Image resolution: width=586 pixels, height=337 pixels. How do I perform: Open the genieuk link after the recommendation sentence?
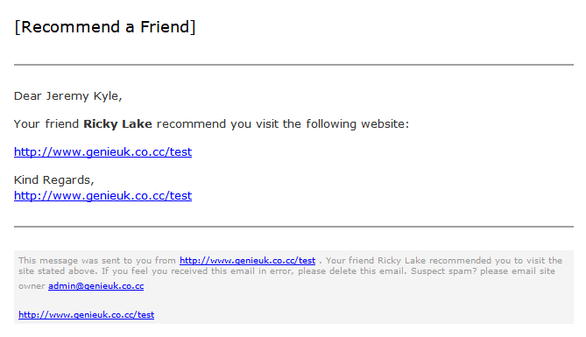coord(102,151)
